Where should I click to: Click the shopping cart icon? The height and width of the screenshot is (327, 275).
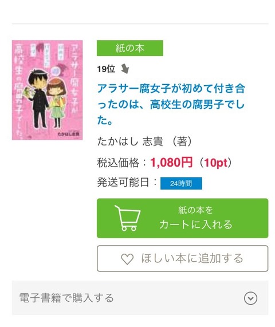[127, 218]
